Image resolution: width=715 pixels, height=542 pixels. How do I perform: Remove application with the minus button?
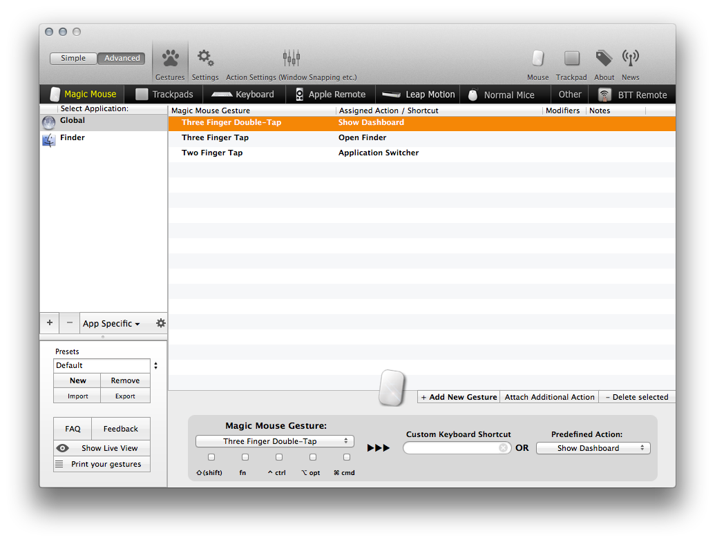[x=69, y=322]
